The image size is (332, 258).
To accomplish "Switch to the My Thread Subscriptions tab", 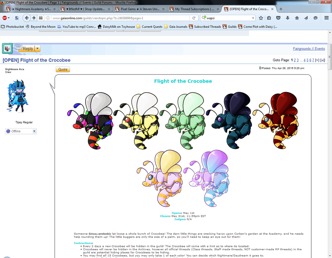I will (194, 9).
